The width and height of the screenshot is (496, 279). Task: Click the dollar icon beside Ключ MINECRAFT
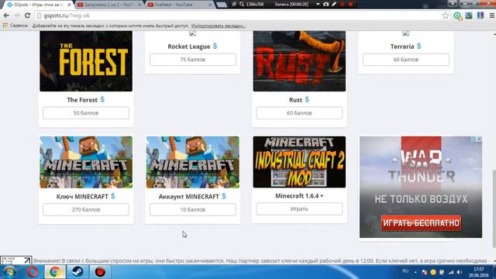pos(113,196)
